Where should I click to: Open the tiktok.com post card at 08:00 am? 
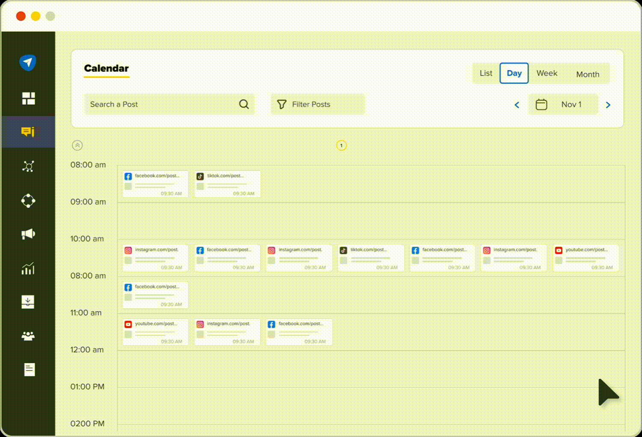point(227,184)
